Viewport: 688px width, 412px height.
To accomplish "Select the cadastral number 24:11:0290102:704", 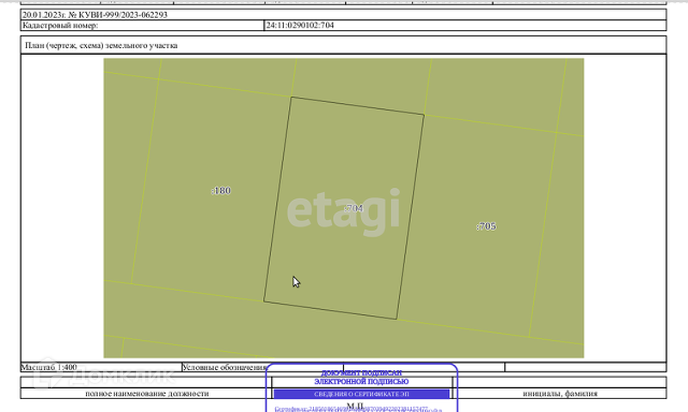I will tap(299, 26).
